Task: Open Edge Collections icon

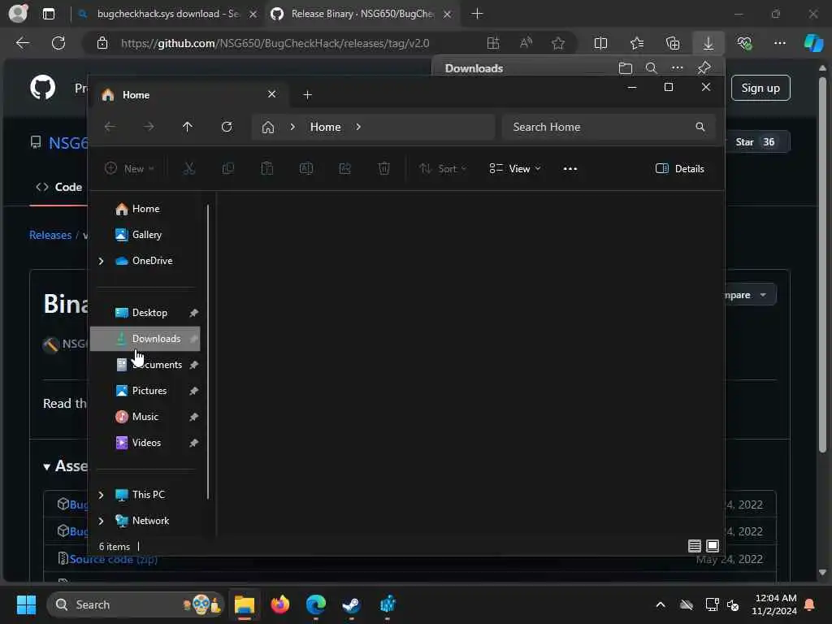Action: click(672, 44)
